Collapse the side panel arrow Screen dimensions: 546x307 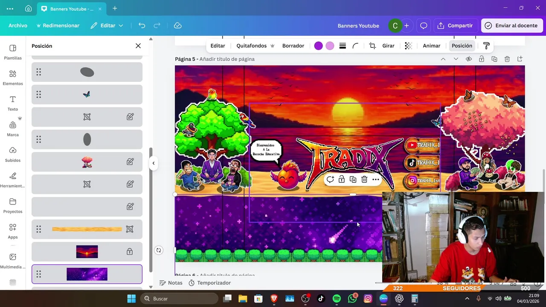tap(154, 163)
